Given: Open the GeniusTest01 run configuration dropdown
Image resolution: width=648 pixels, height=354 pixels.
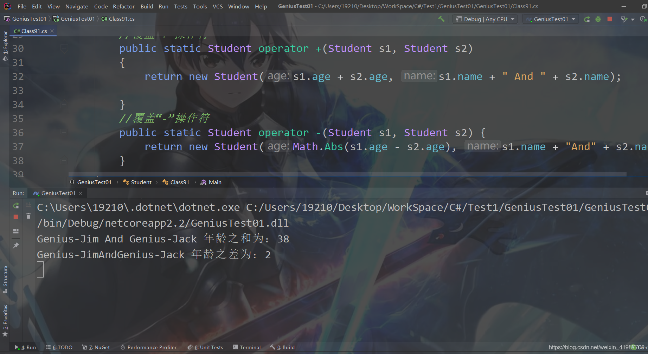Looking at the screenshot, I should pos(551,19).
